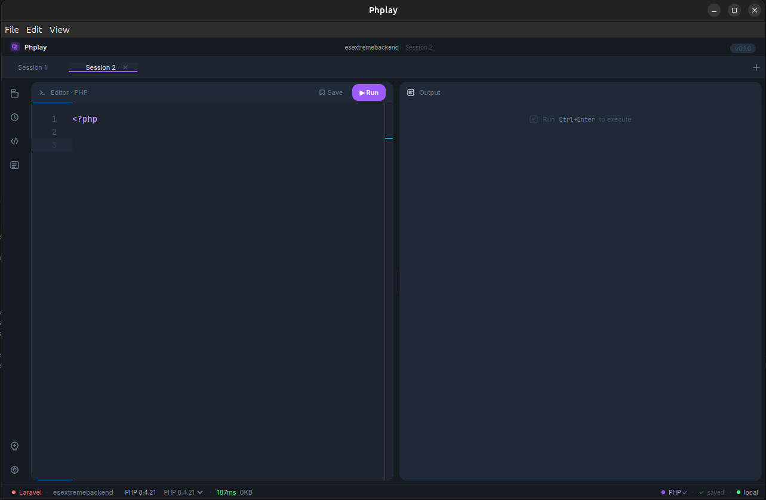
Task: Close the Session 2 tab
Action: 125,67
